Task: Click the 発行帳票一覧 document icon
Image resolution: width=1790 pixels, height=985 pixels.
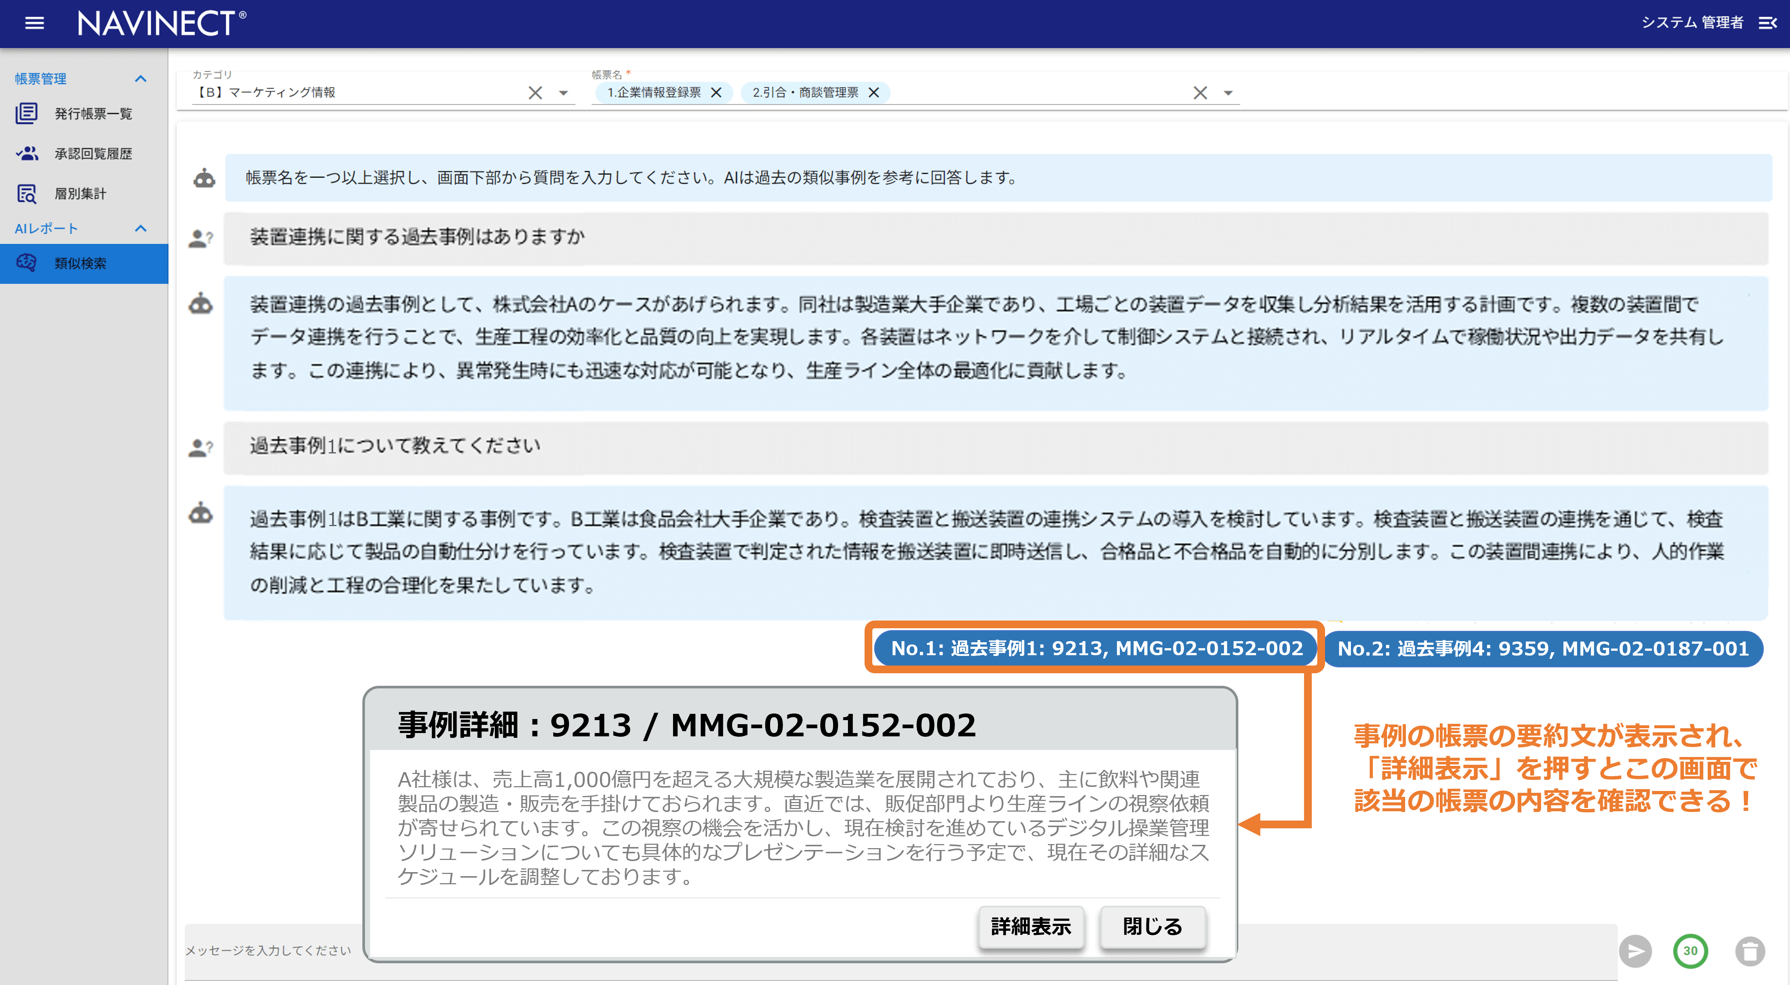Action: (27, 113)
